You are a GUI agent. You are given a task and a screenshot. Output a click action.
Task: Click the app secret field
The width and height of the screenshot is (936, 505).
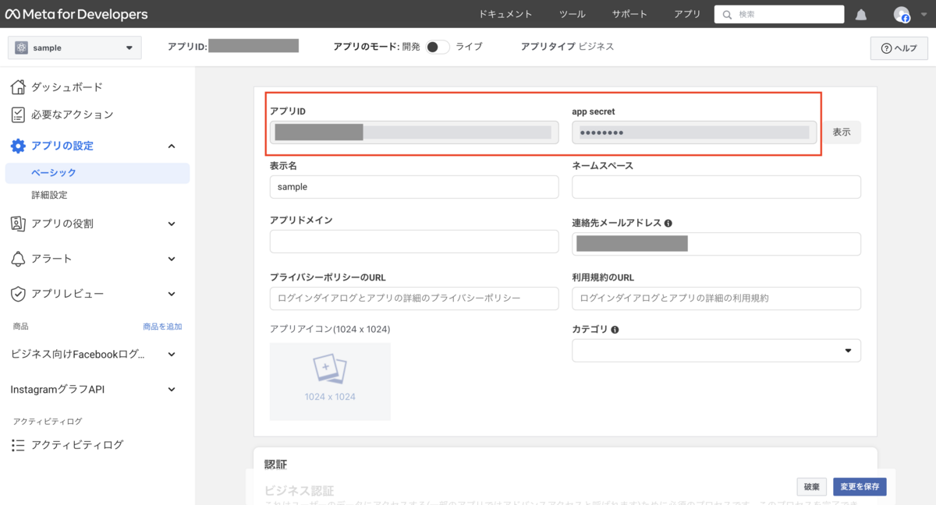tap(694, 132)
